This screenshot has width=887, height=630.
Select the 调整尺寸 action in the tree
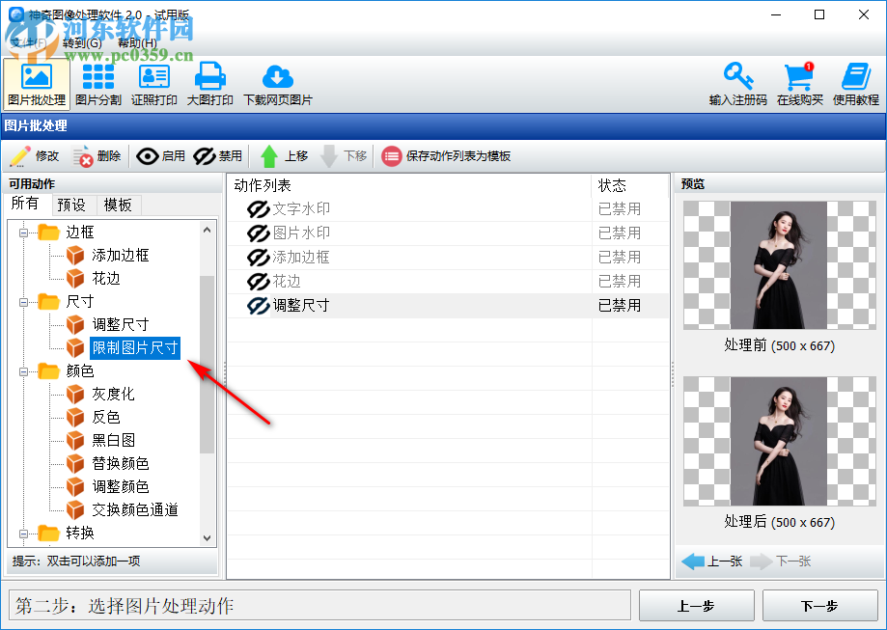tap(120, 324)
